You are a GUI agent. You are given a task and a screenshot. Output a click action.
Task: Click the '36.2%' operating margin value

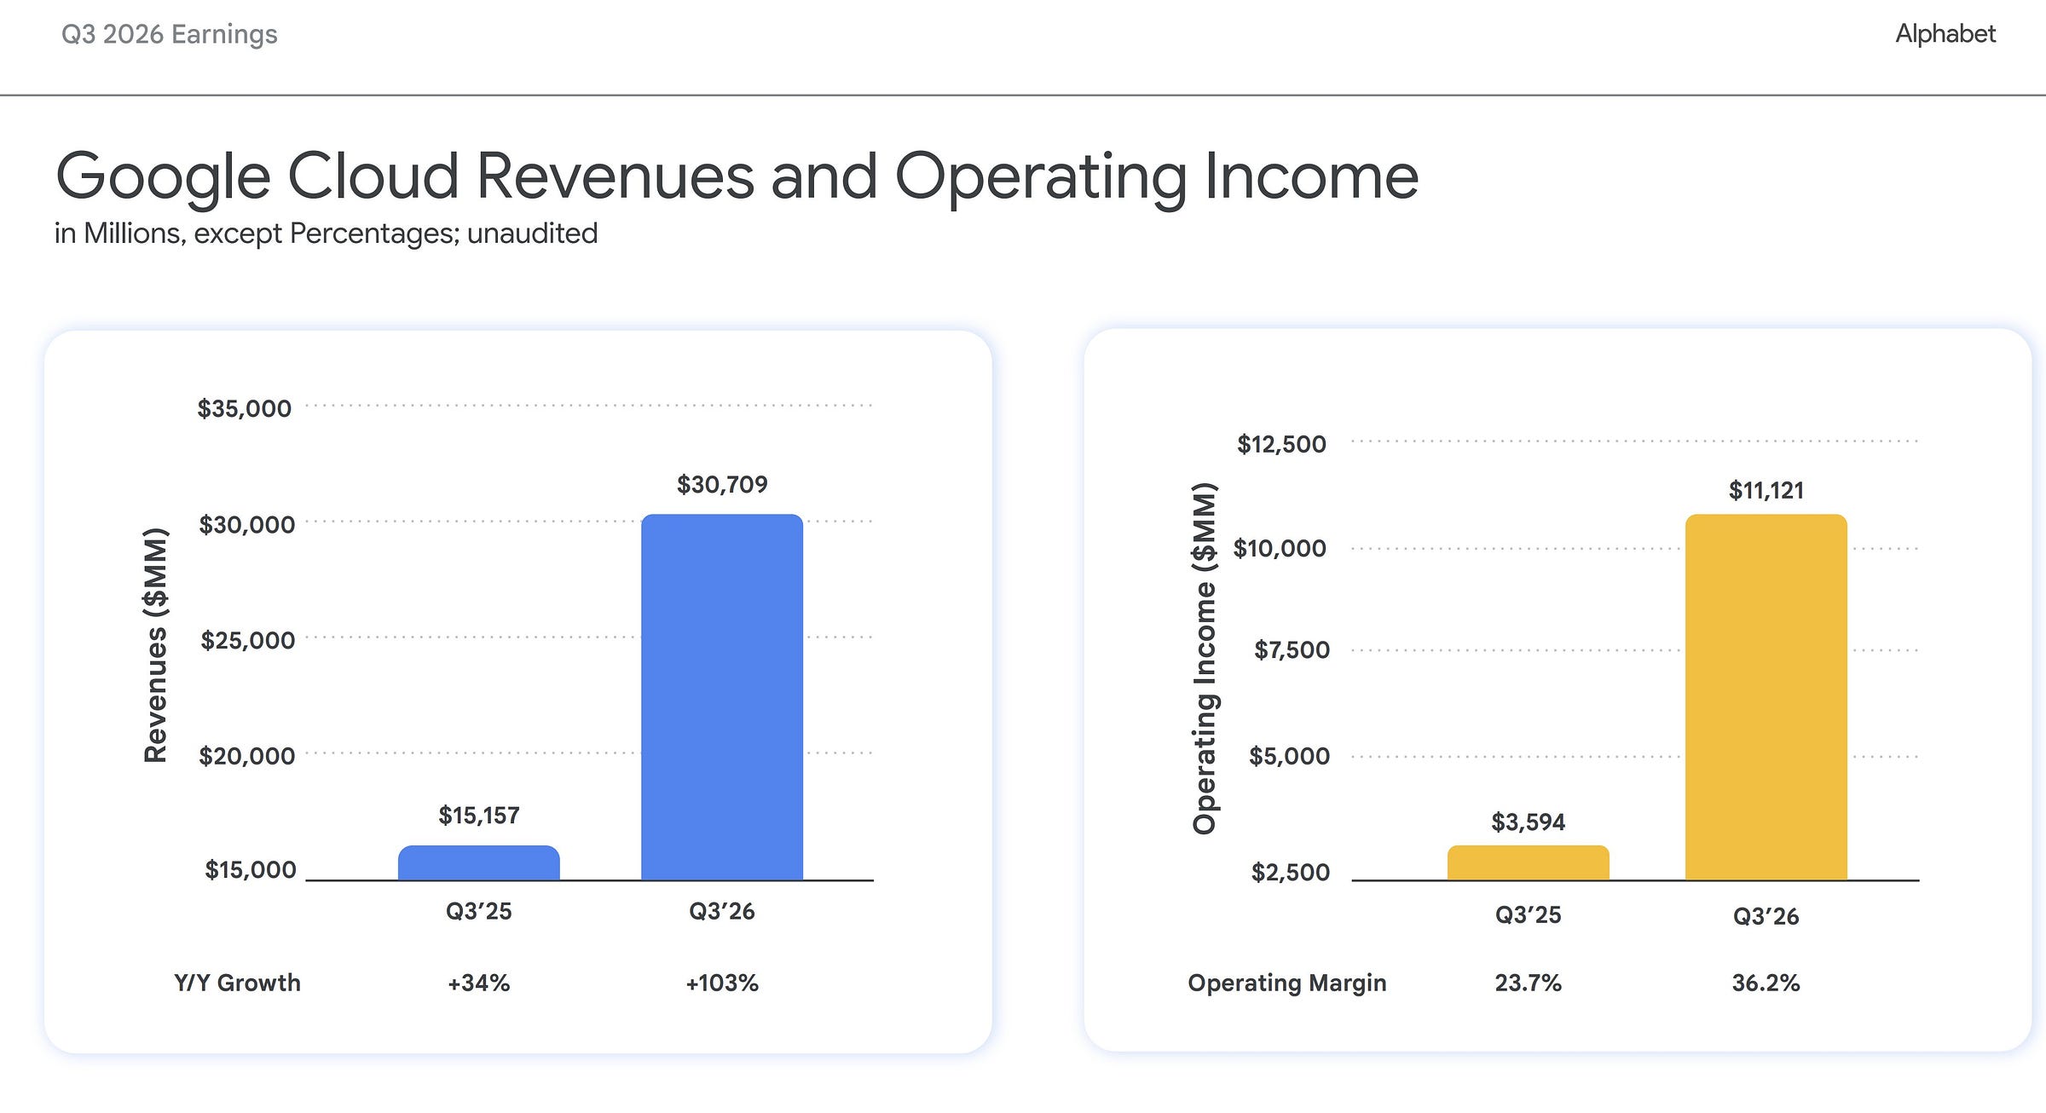point(1766,983)
